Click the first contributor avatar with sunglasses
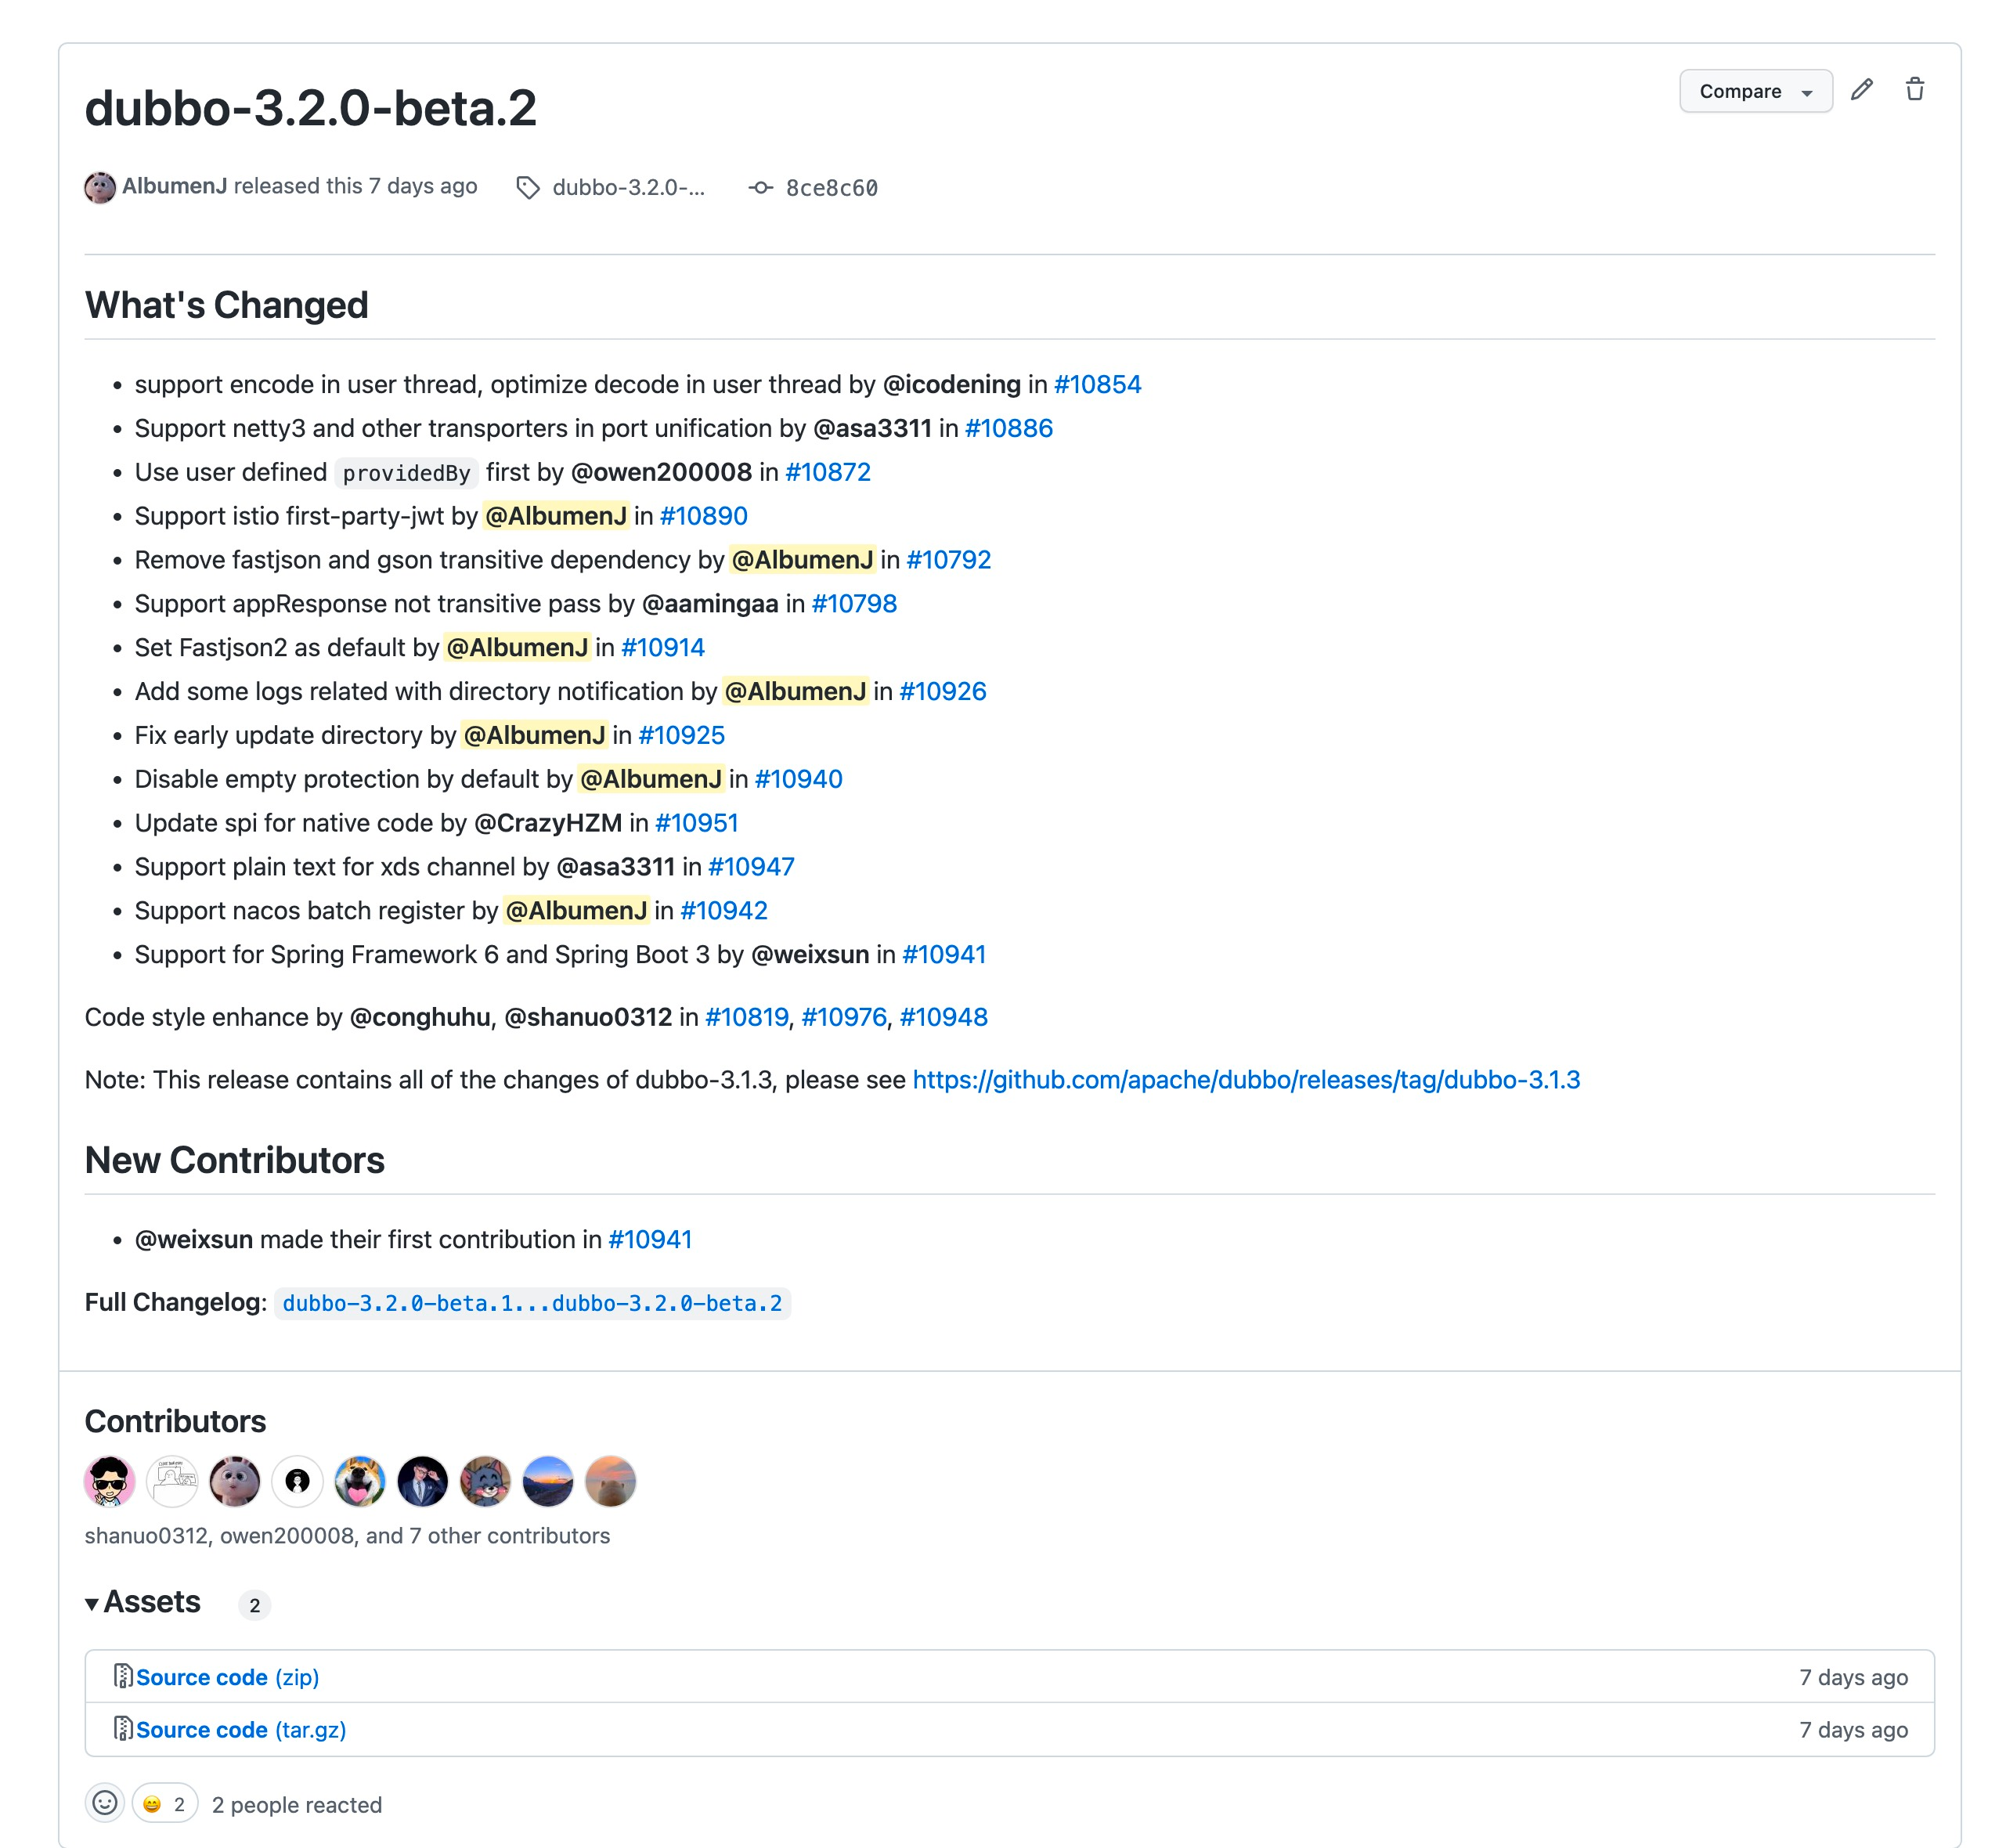 click(x=110, y=1481)
